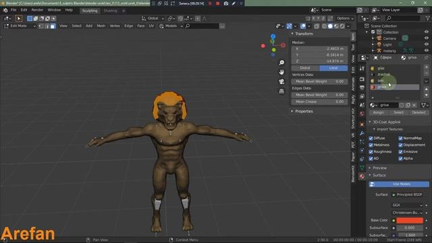The width and height of the screenshot is (432, 243).
Task: Collapse the 3D-Coat Applink panel
Action: (x=386, y=122)
